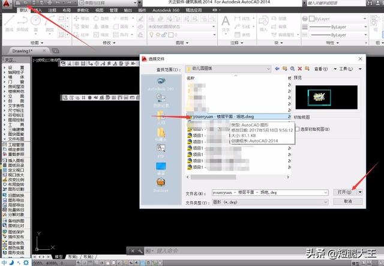Viewport: 384px width, 266px height.
Task: Switch to the 插入 ribbon tab
Action: pos(37,10)
